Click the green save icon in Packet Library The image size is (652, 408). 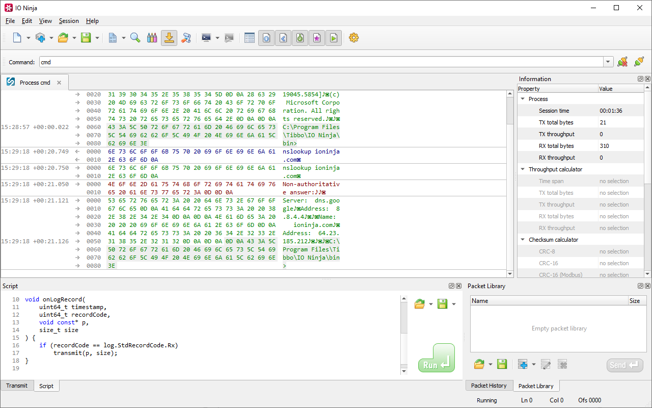point(502,364)
